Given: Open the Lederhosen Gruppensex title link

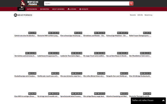Looking at the screenshot, I should [x=48, y=56].
